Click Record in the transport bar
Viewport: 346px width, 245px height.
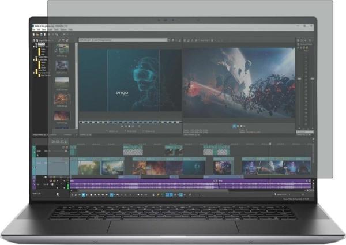(x=72, y=195)
